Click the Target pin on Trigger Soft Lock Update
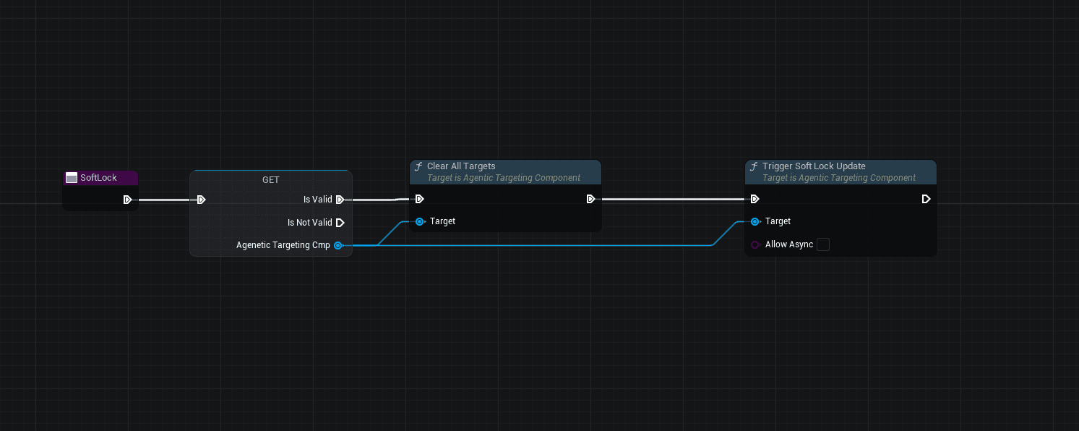 tap(755, 221)
